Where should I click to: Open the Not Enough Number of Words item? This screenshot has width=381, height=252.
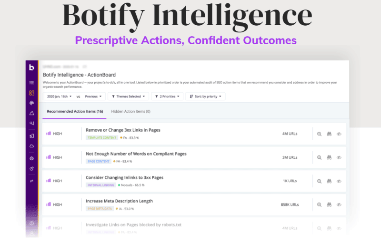point(136,154)
